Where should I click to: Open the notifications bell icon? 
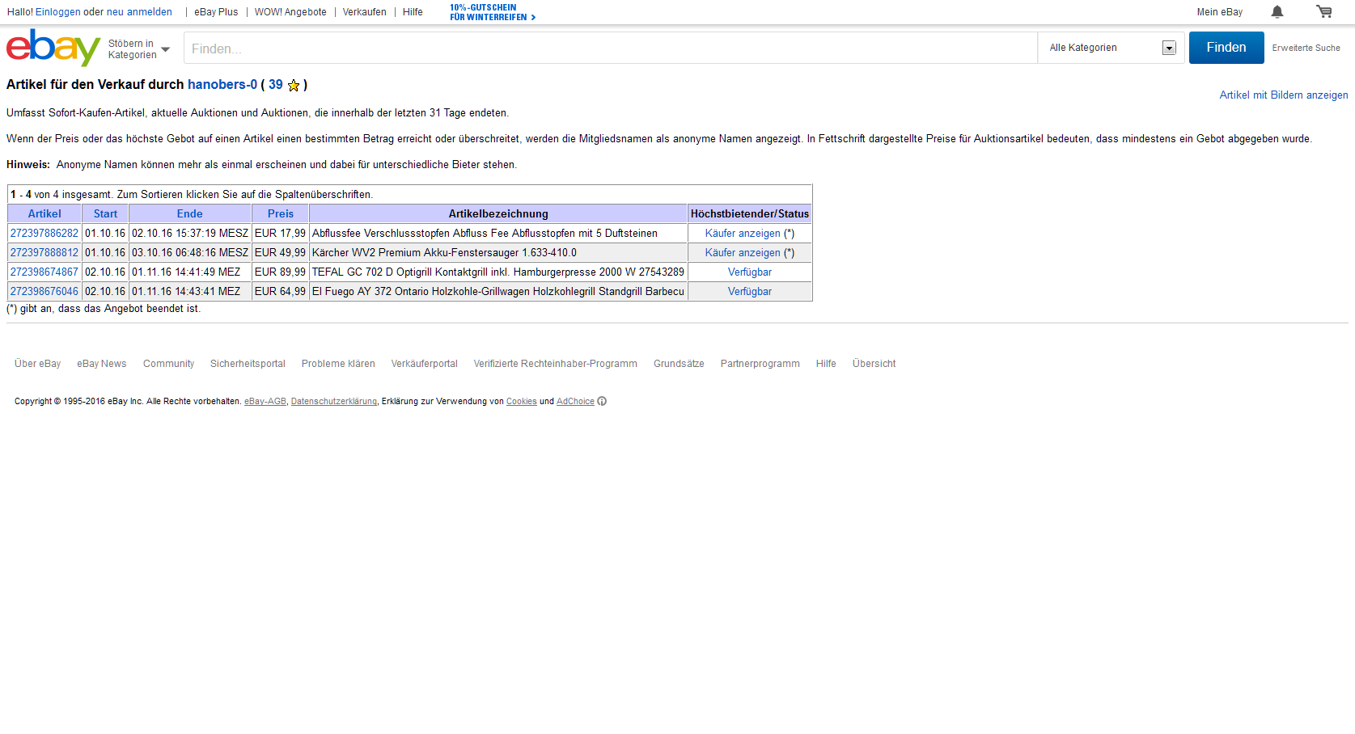pyautogui.click(x=1277, y=11)
